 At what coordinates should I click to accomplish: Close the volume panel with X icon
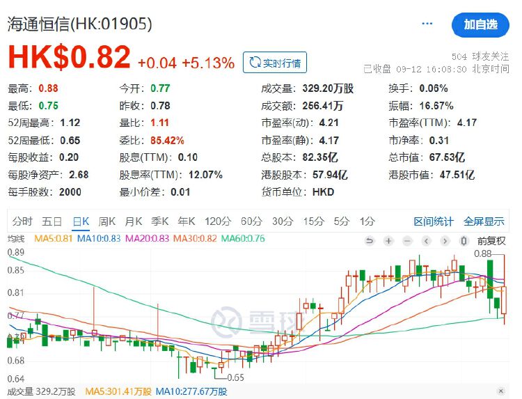pos(501,391)
